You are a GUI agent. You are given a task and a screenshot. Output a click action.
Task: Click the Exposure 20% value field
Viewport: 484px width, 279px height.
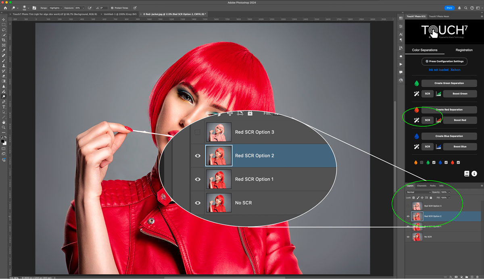click(77, 8)
